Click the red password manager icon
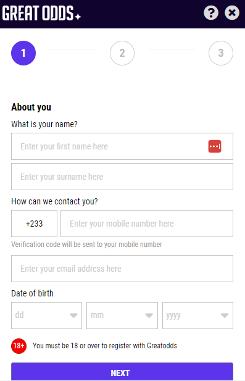The image size is (245, 381). (215, 146)
